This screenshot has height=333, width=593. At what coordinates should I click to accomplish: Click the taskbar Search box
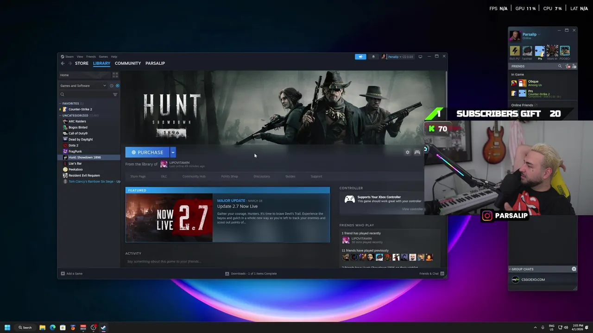click(25, 327)
